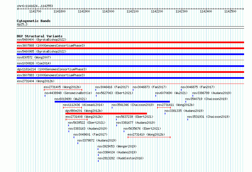252x172 pixels.
Task: Select the red bar under nsv5460400
Action: pyautogui.click(x=130, y=42)
